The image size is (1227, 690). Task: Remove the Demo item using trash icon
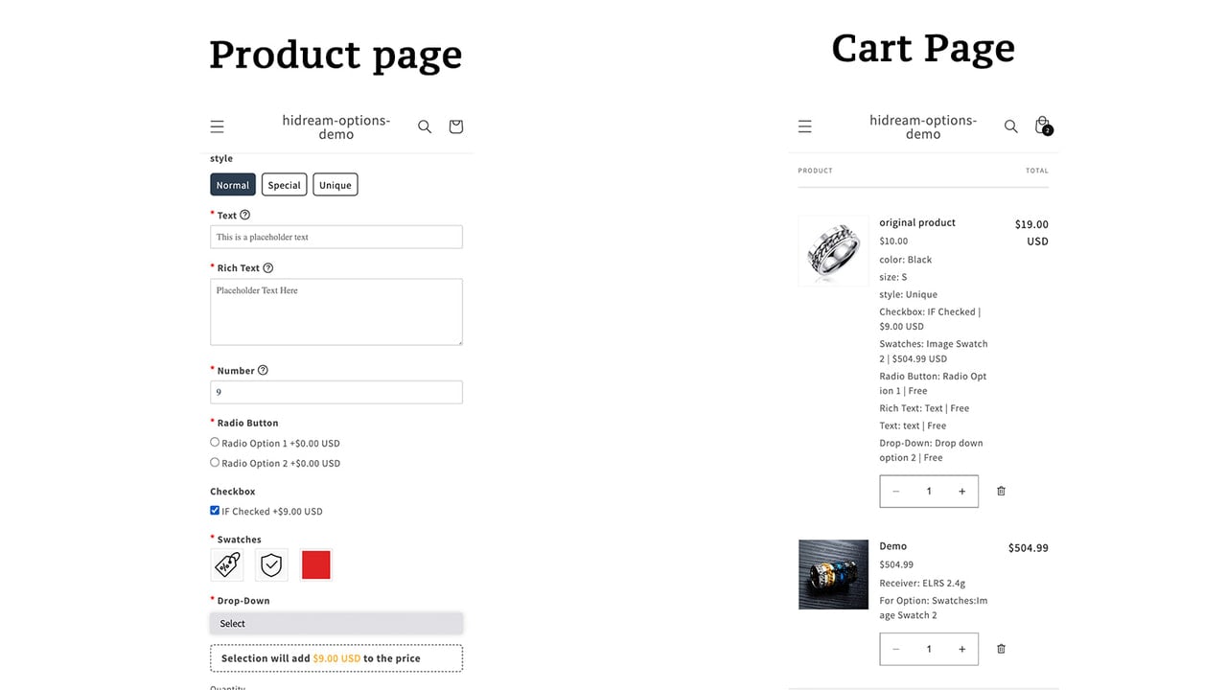(x=1001, y=649)
